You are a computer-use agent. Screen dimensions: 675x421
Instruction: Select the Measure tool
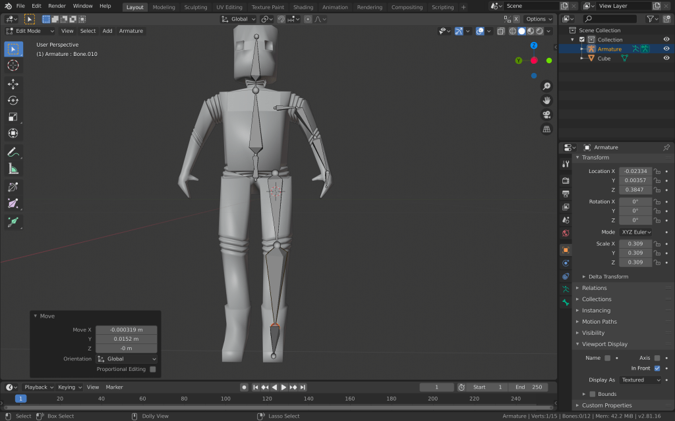[13, 168]
